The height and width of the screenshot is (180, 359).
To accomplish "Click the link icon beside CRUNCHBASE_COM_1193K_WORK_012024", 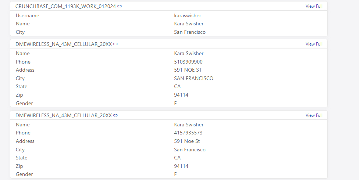I will click(x=120, y=6).
